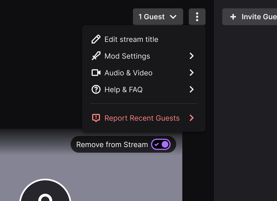The width and height of the screenshot is (277, 201).
Task: Expand the Help & FAQ chevron arrow
Action: 192,89
